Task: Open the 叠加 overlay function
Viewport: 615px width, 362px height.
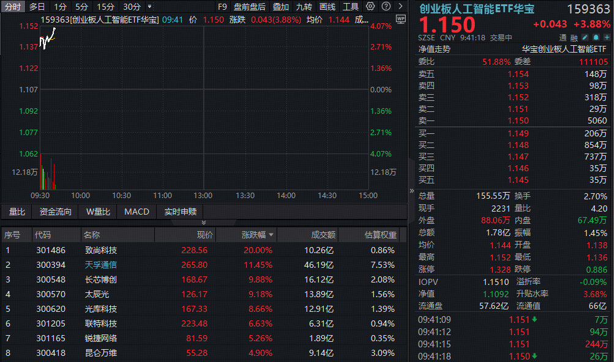Action: (x=281, y=6)
